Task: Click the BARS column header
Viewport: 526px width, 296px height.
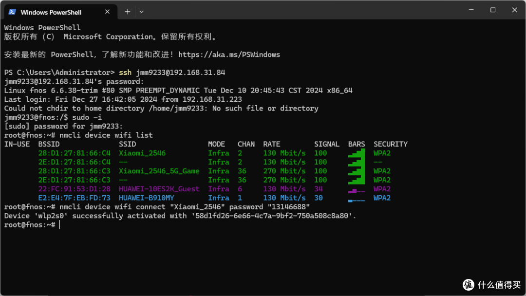Action: (357, 144)
